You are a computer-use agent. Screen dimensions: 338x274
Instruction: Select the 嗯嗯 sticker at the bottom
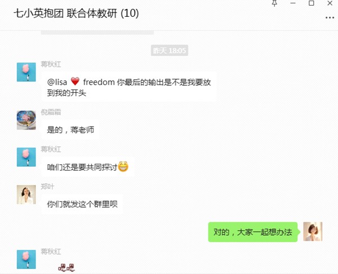pos(66,268)
